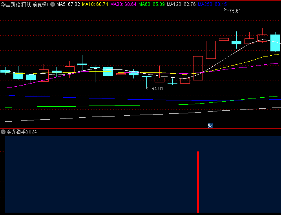Click the 64.91 low price marker
The image size is (281, 215).
pyautogui.click(x=157, y=89)
